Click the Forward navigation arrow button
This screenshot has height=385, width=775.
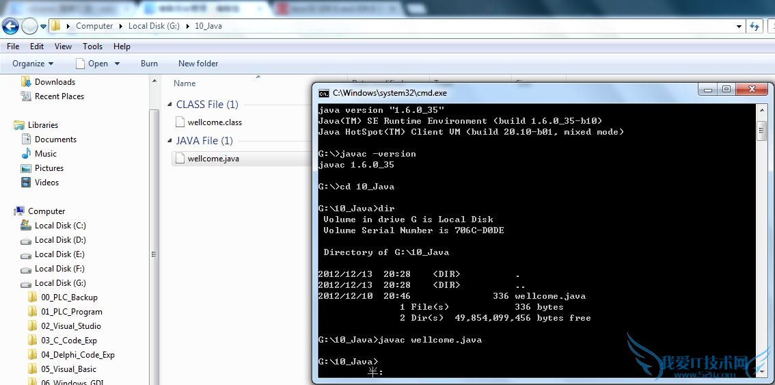(29, 27)
